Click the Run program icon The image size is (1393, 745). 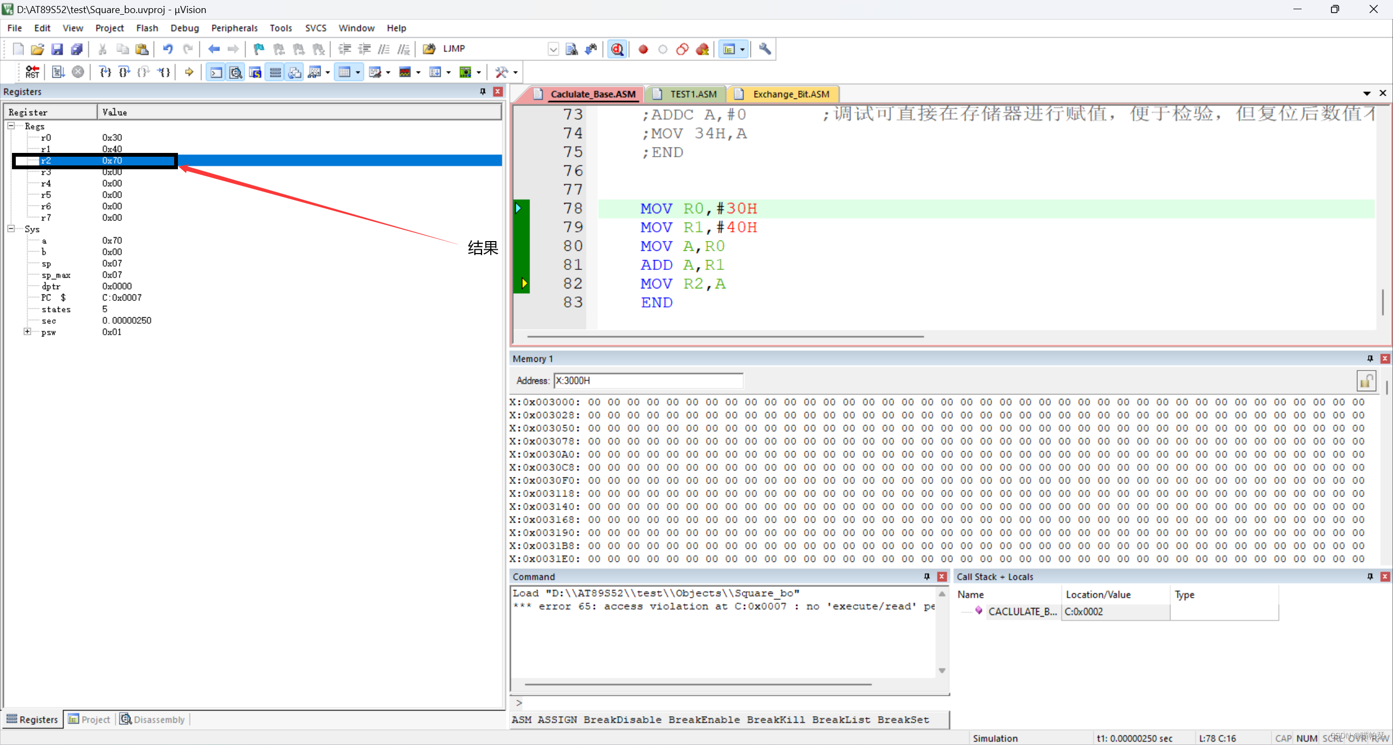pos(58,72)
